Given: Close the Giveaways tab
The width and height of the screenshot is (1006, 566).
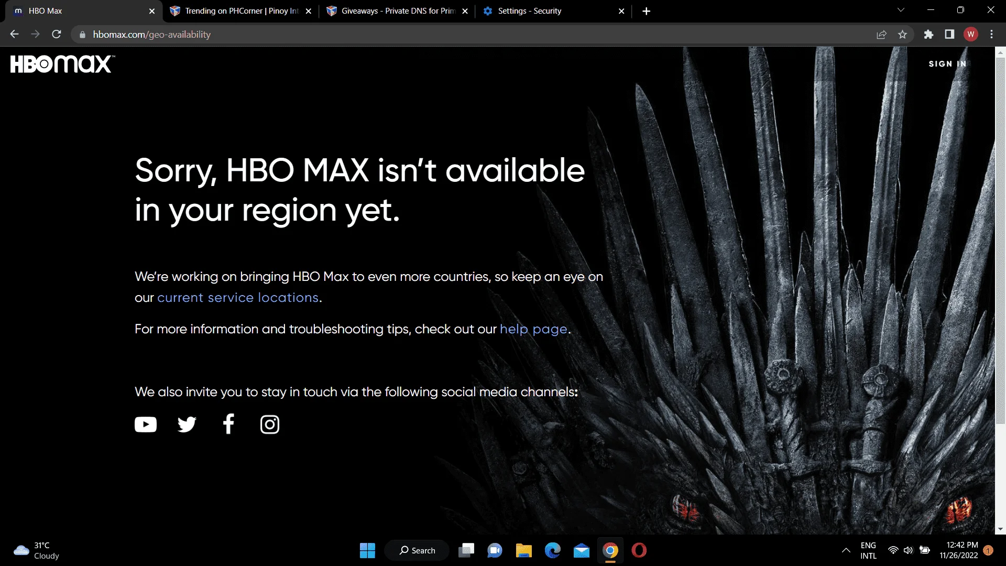Looking at the screenshot, I should 465,11.
